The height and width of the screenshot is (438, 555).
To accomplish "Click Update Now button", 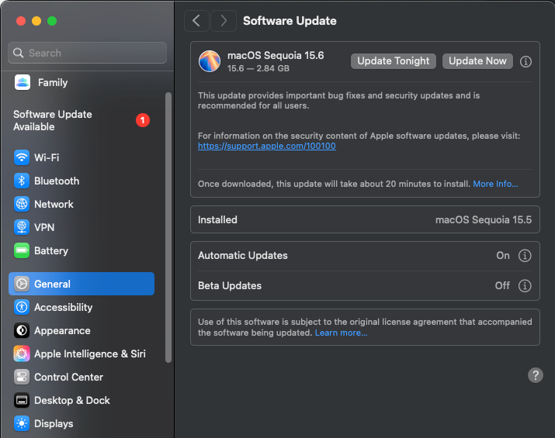I will (x=477, y=61).
